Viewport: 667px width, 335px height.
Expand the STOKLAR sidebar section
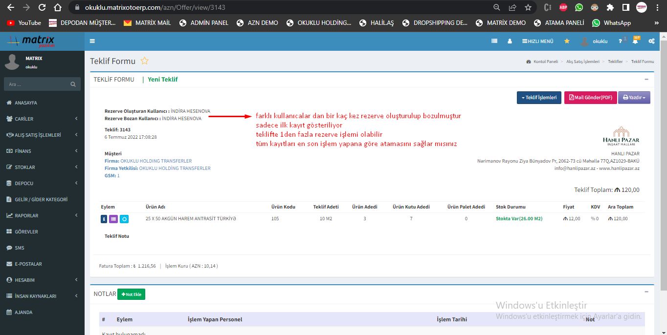tap(42, 167)
